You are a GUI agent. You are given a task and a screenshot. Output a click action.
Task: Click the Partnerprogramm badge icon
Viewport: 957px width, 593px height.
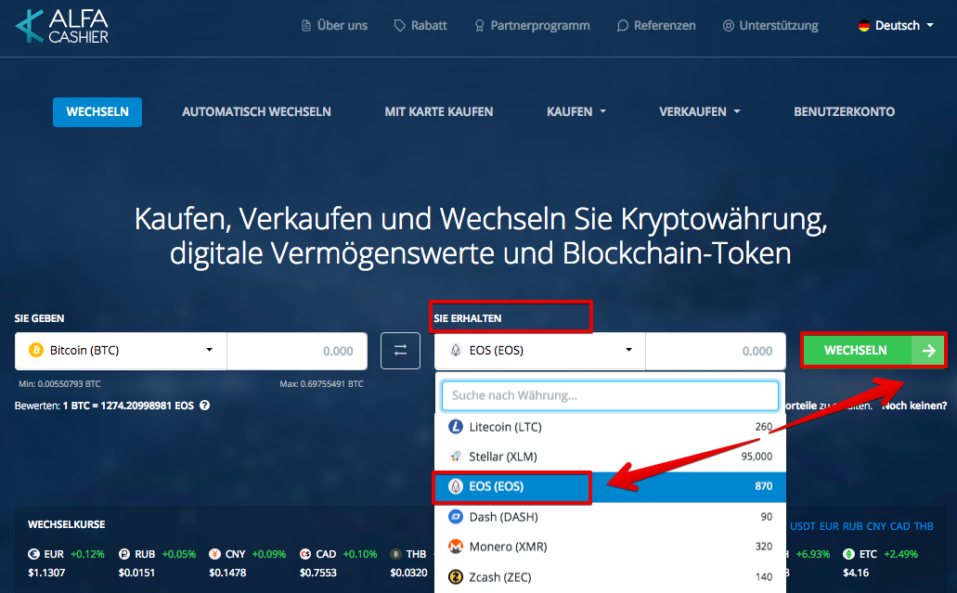[479, 26]
